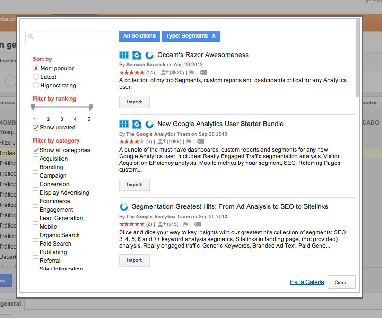Click the X on Type: Segments filter
The image size is (382, 318).
point(214,36)
